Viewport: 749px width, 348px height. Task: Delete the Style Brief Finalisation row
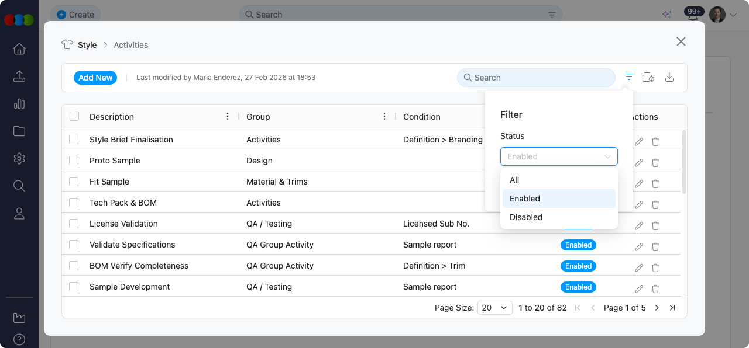click(655, 141)
